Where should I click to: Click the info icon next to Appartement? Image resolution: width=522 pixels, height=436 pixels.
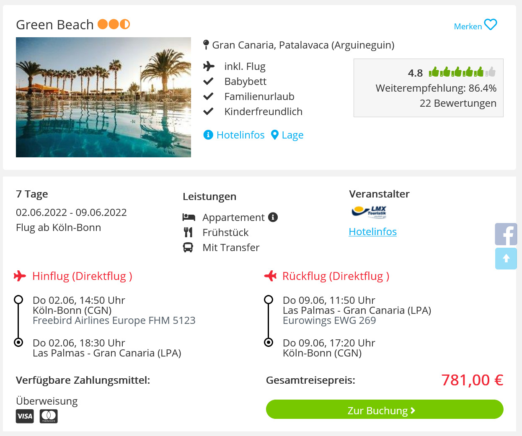[273, 217]
